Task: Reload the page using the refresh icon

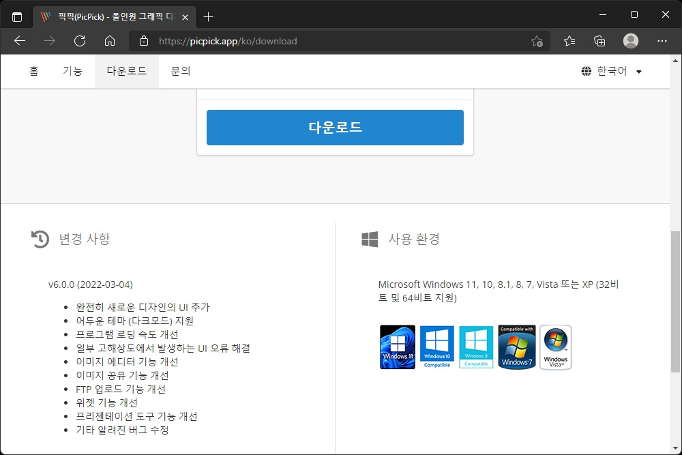Action: pyautogui.click(x=80, y=41)
